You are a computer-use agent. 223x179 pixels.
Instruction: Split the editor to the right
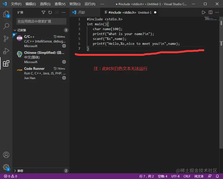tap(210, 12)
